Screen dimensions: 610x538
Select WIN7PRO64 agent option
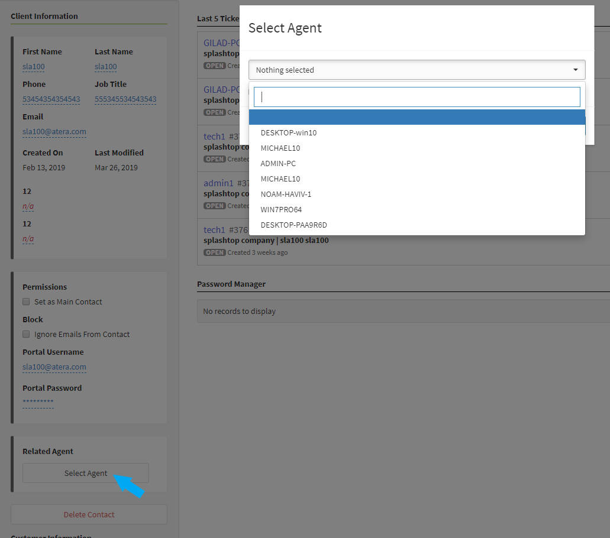(x=281, y=209)
